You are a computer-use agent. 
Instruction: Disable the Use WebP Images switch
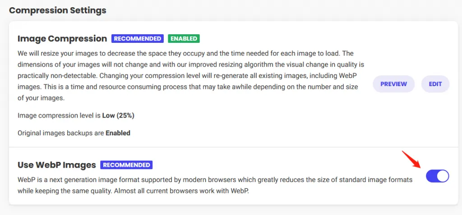pos(437,176)
